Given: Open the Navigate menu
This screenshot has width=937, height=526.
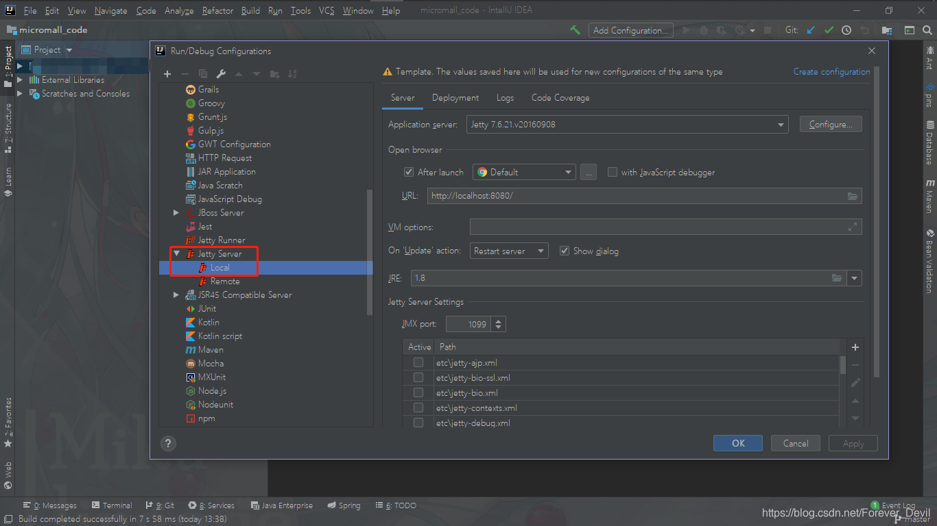Looking at the screenshot, I should point(110,10).
